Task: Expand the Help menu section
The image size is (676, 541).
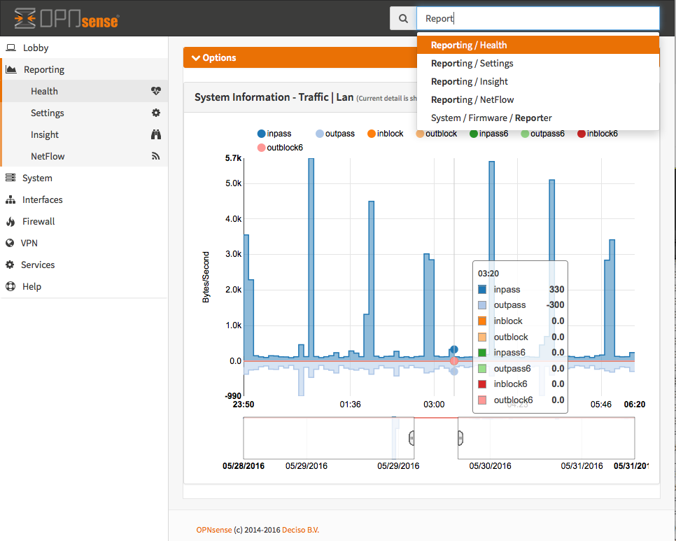Action: (84, 286)
